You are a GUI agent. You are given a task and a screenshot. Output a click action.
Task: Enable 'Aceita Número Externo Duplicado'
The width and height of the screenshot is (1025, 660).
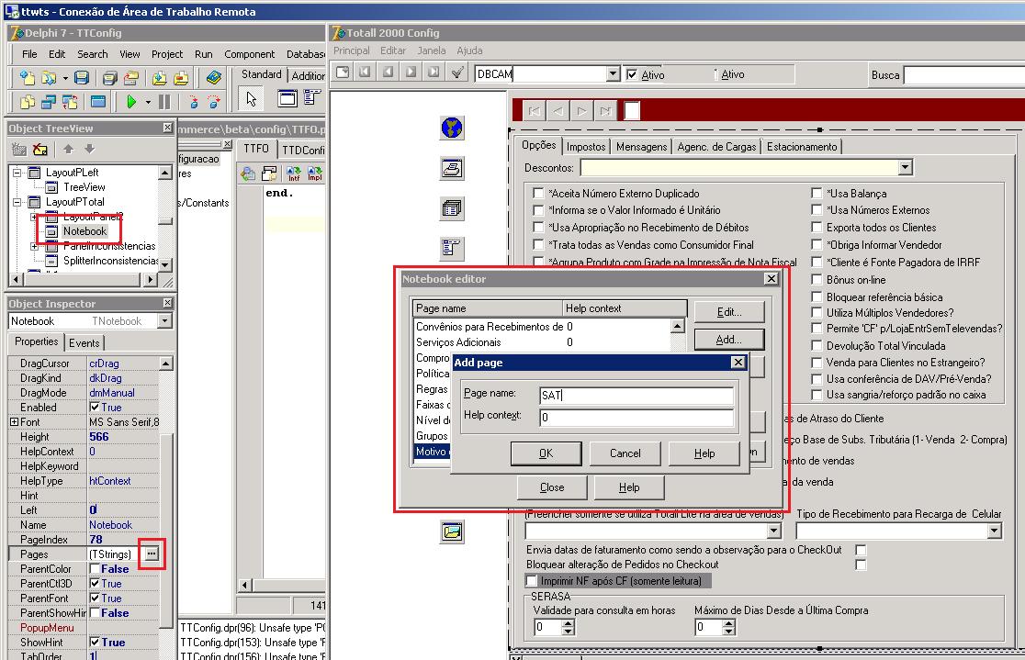tap(538, 193)
